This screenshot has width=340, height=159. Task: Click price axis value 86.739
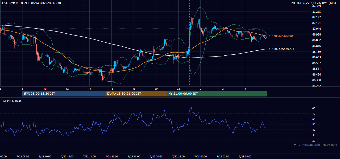(x=317, y=52)
